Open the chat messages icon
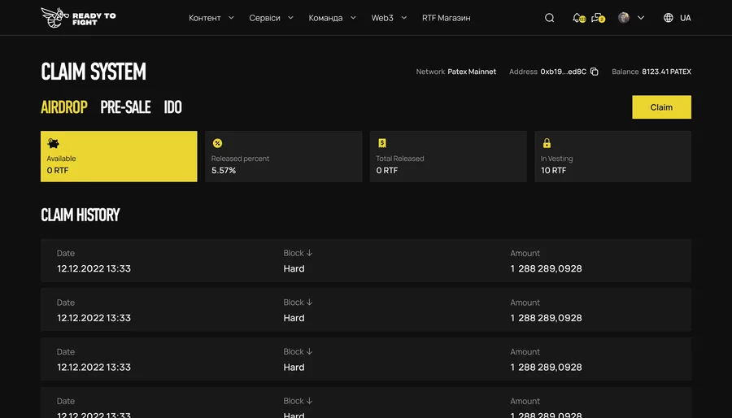 tap(598, 18)
